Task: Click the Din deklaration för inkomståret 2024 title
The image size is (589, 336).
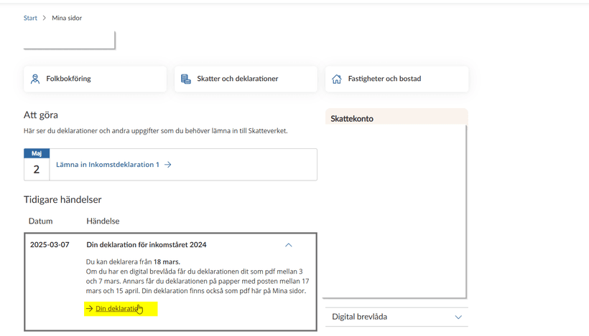Action: [147, 245]
